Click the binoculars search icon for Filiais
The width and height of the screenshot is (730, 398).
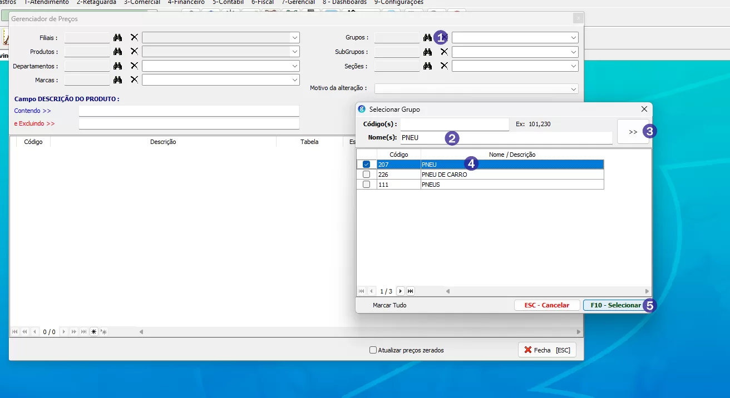pos(117,37)
